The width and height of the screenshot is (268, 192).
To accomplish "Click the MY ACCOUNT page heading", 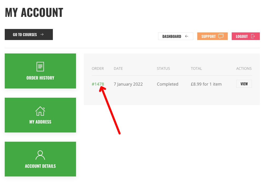I will (34, 12).
